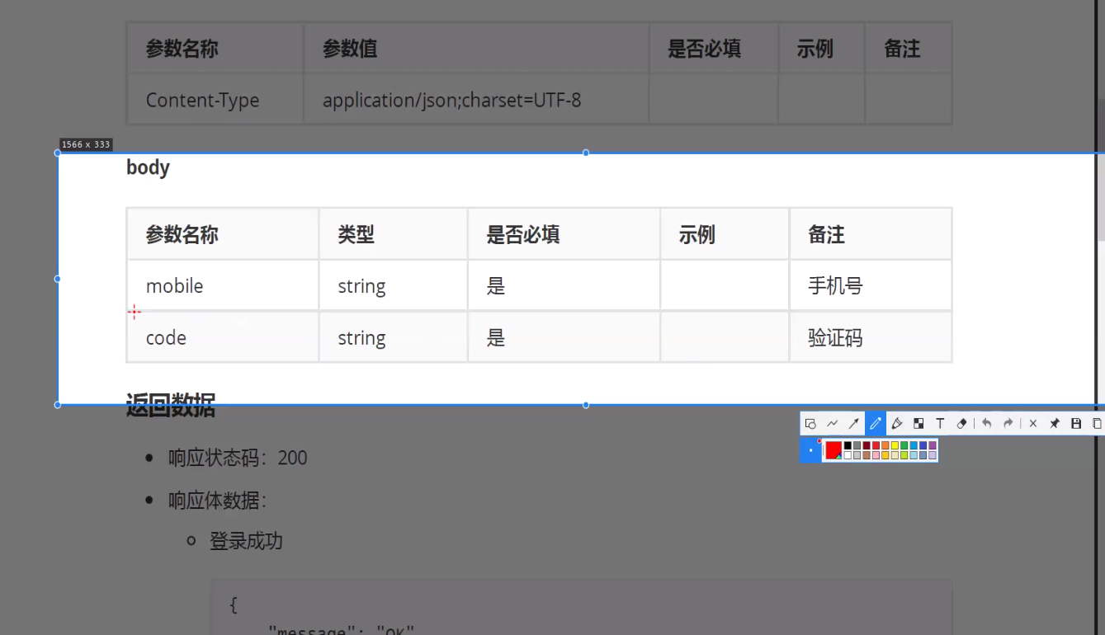The height and width of the screenshot is (635, 1105).
Task: Save the screenshot to file
Action: pyautogui.click(x=1076, y=423)
